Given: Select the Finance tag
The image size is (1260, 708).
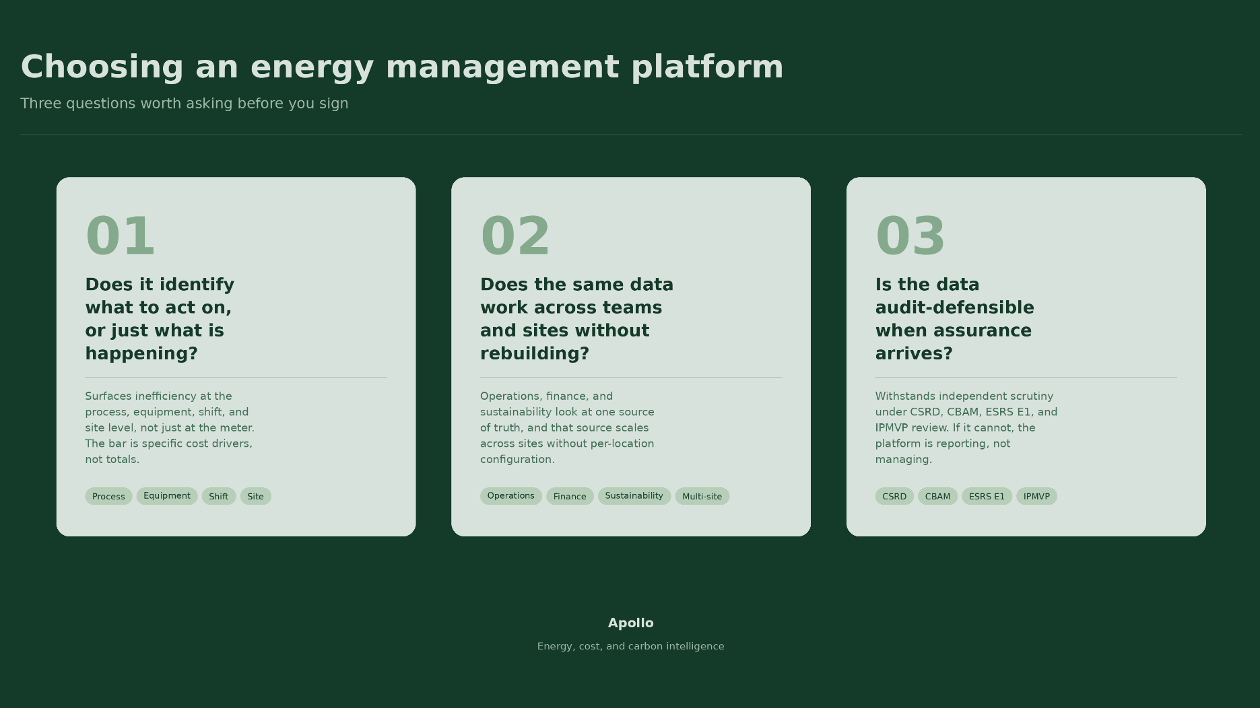Looking at the screenshot, I should 570,496.
